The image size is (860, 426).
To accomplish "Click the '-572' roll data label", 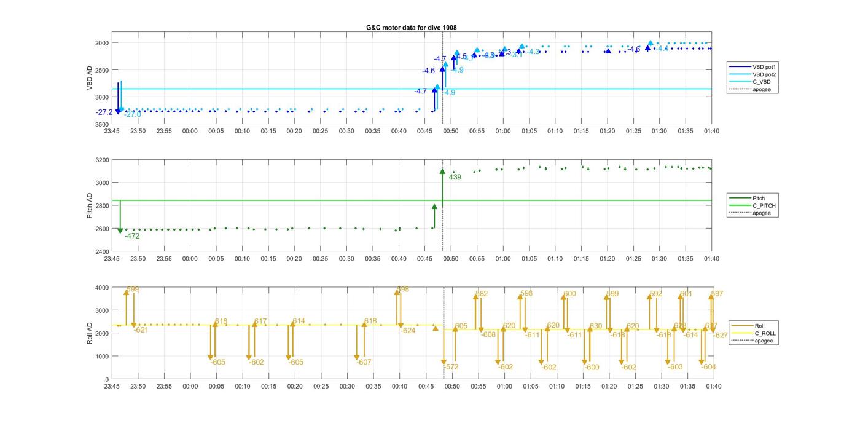I will tap(451, 367).
